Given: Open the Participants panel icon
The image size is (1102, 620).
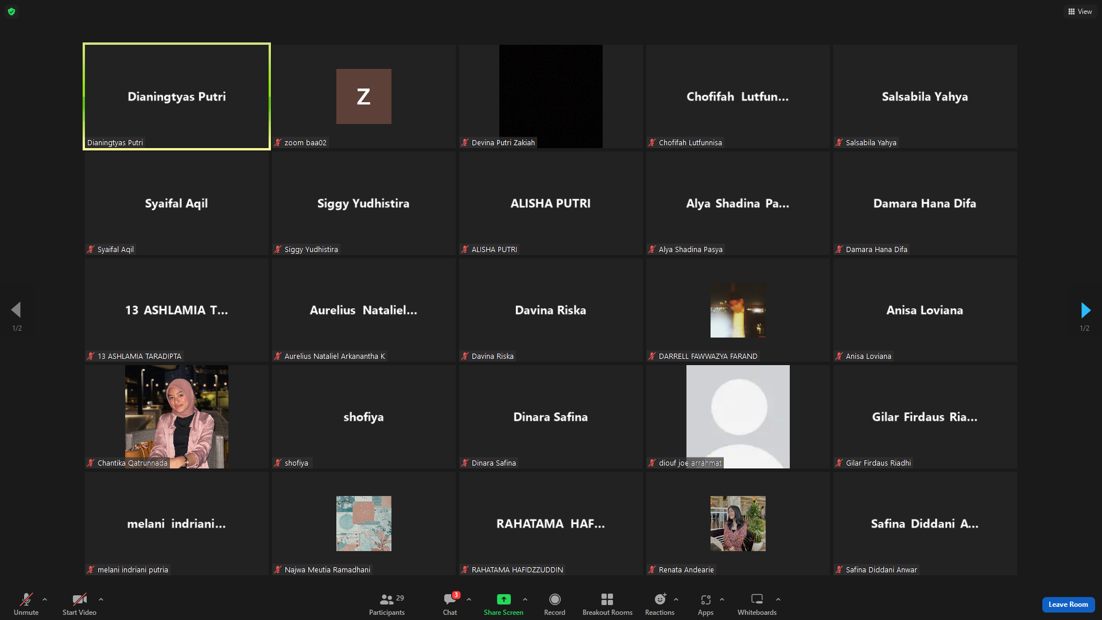Looking at the screenshot, I should [x=387, y=600].
